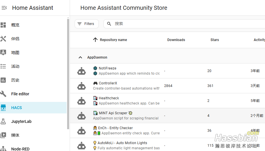The image size is (265, 151).
Task: Open the Filters panel
Action: [x=86, y=24]
